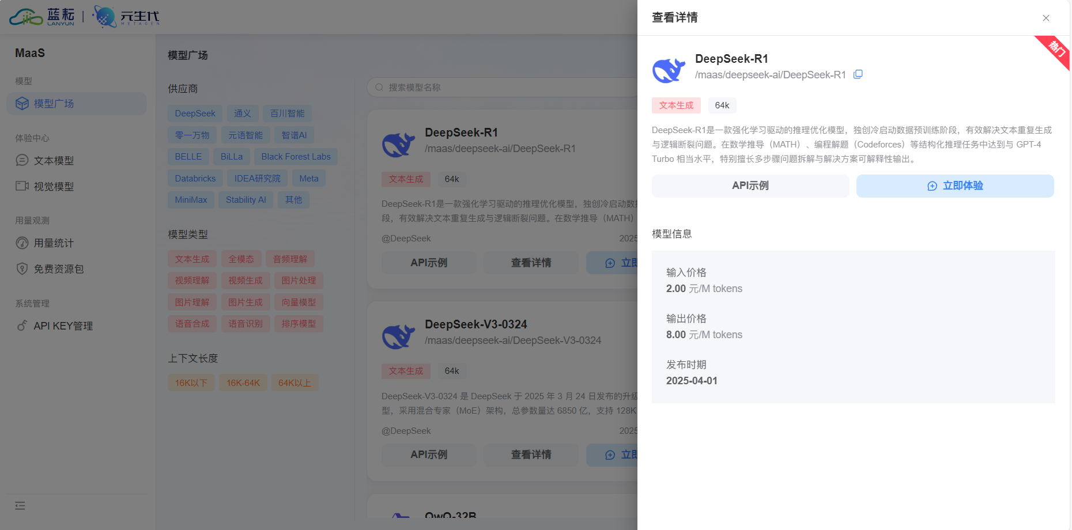Image resolution: width=1072 pixels, height=530 pixels.
Task: Select 视频生成 model type filter
Action: (x=246, y=281)
